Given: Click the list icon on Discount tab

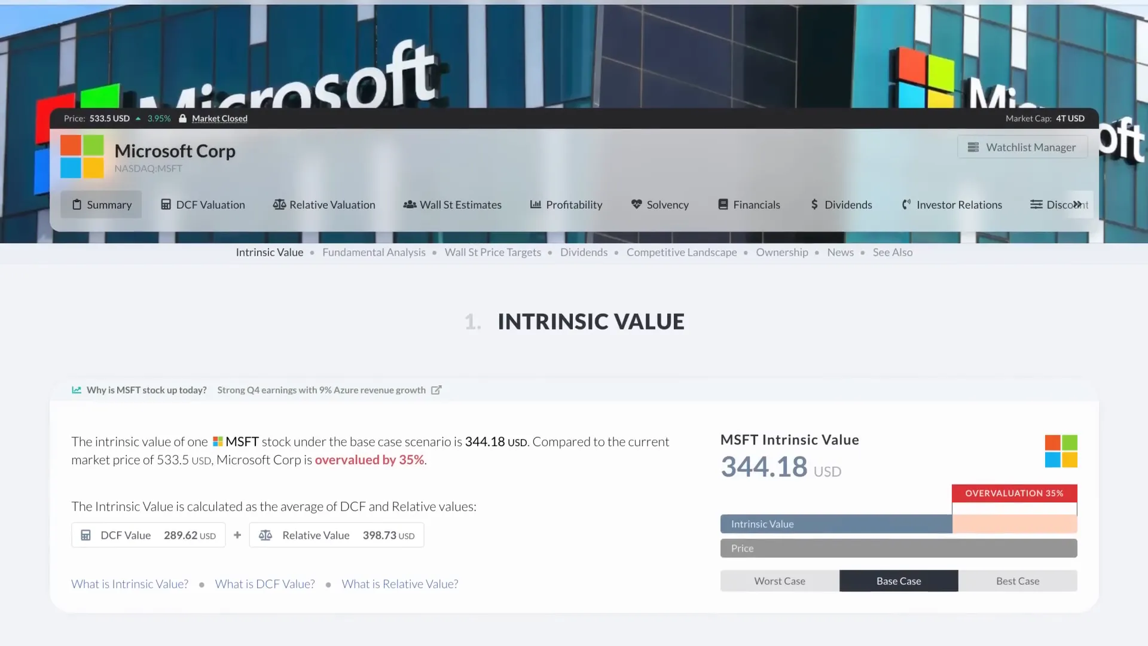Looking at the screenshot, I should click(1036, 205).
